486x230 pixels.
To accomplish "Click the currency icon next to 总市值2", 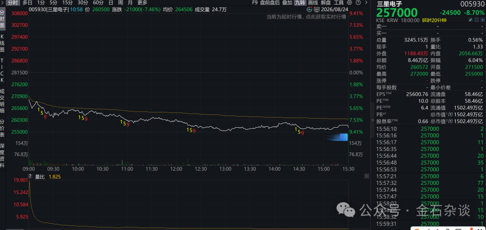I will tap(451, 122).
